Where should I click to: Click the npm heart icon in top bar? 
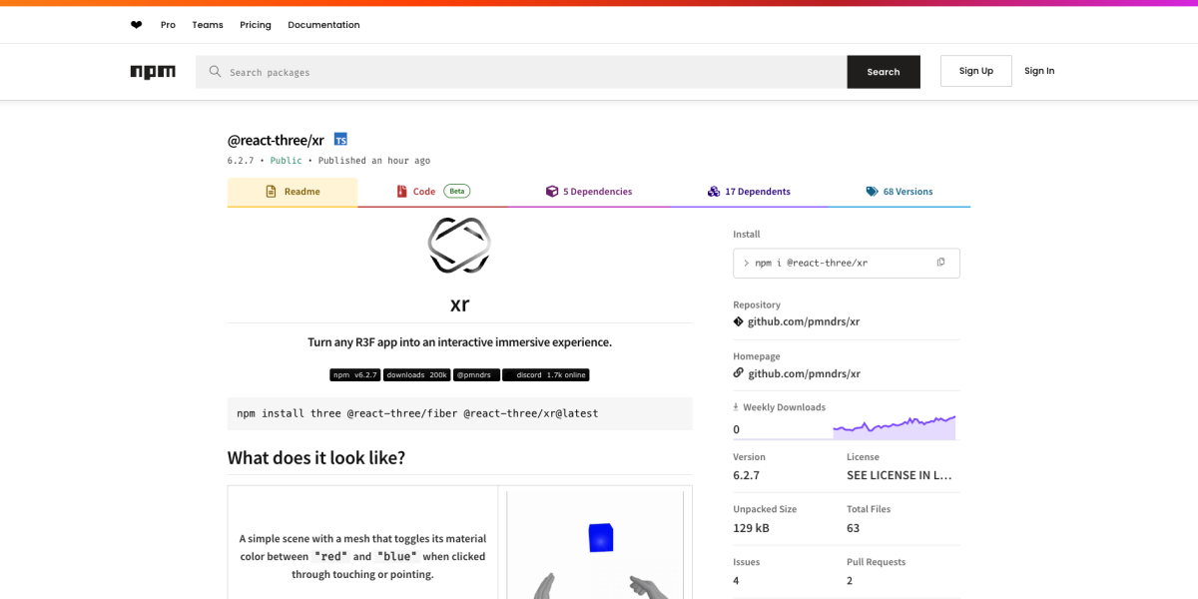pos(137,25)
